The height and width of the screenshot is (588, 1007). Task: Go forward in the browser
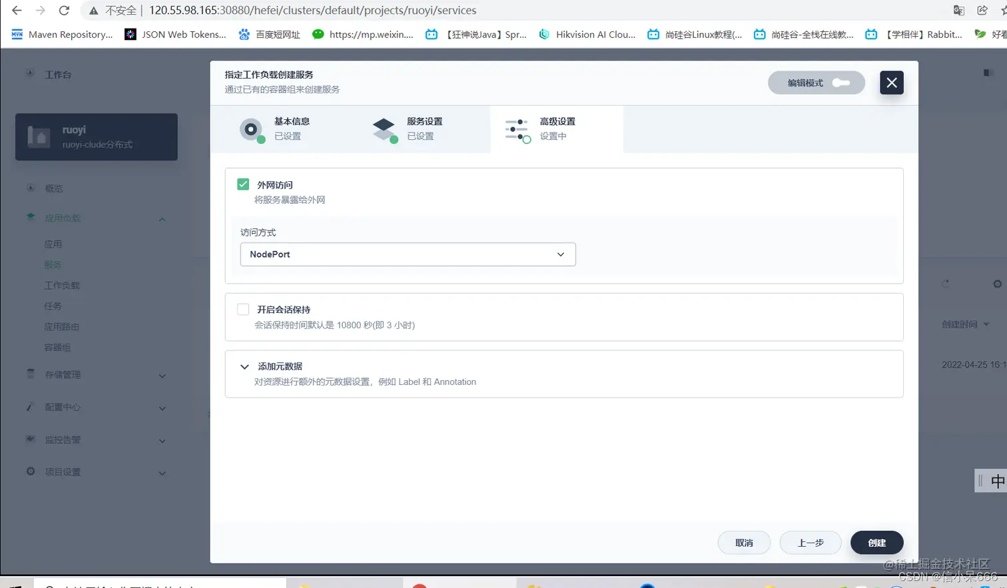pyautogui.click(x=41, y=11)
